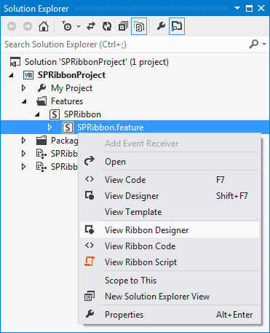Click the VB project icon
Screen dimensions: 270x333
point(28,75)
